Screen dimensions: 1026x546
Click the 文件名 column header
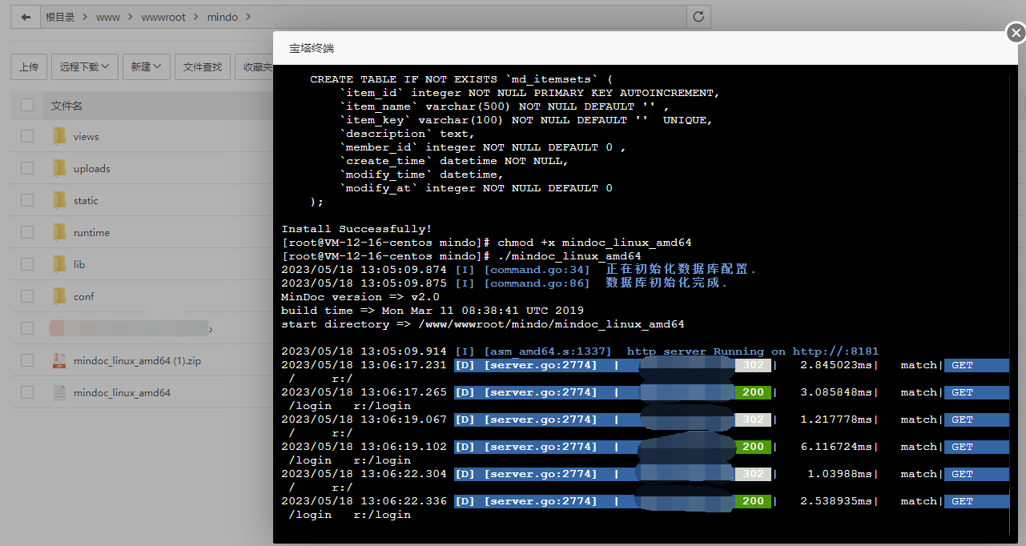pyautogui.click(x=66, y=106)
